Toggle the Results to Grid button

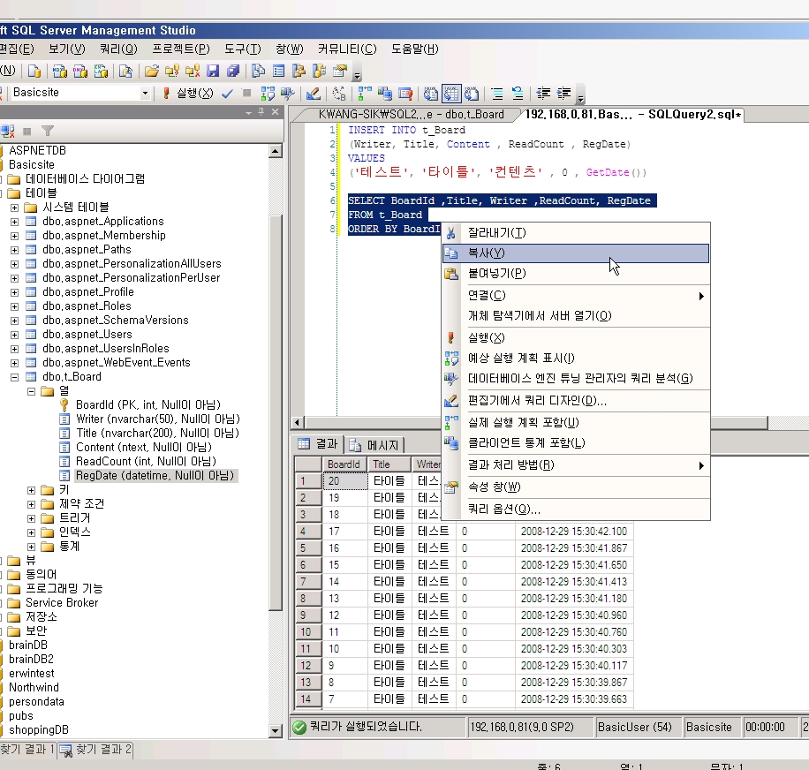[x=451, y=94]
